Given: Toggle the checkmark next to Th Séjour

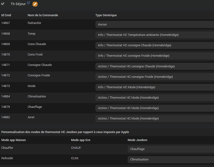Looking at the screenshot, I should tap(3, 4).
